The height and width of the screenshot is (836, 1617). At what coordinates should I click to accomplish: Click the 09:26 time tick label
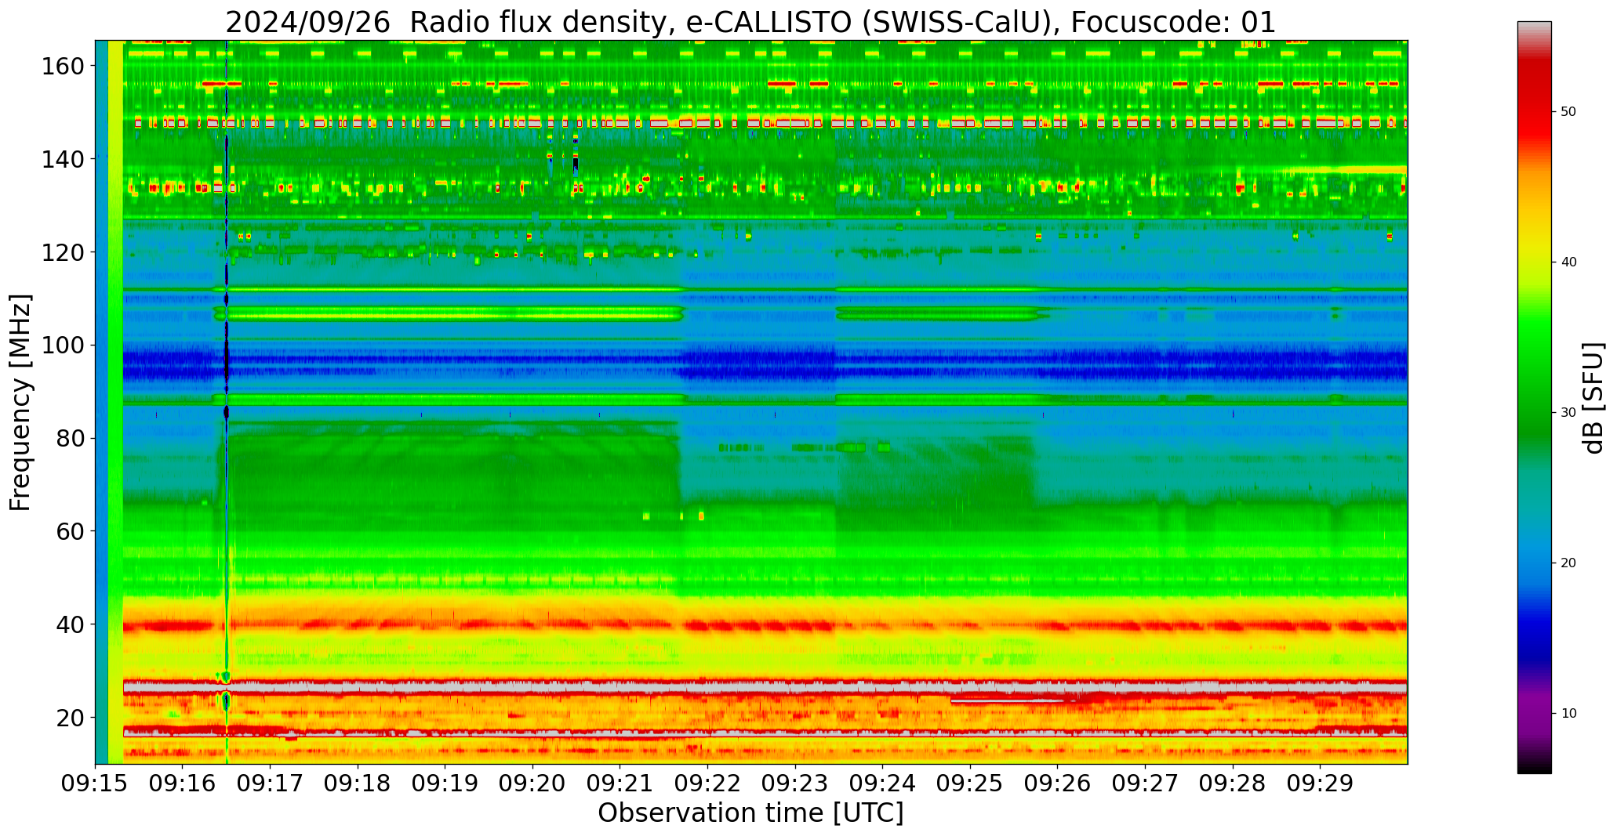[1058, 784]
